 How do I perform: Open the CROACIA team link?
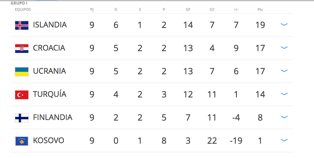tap(49, 48)
